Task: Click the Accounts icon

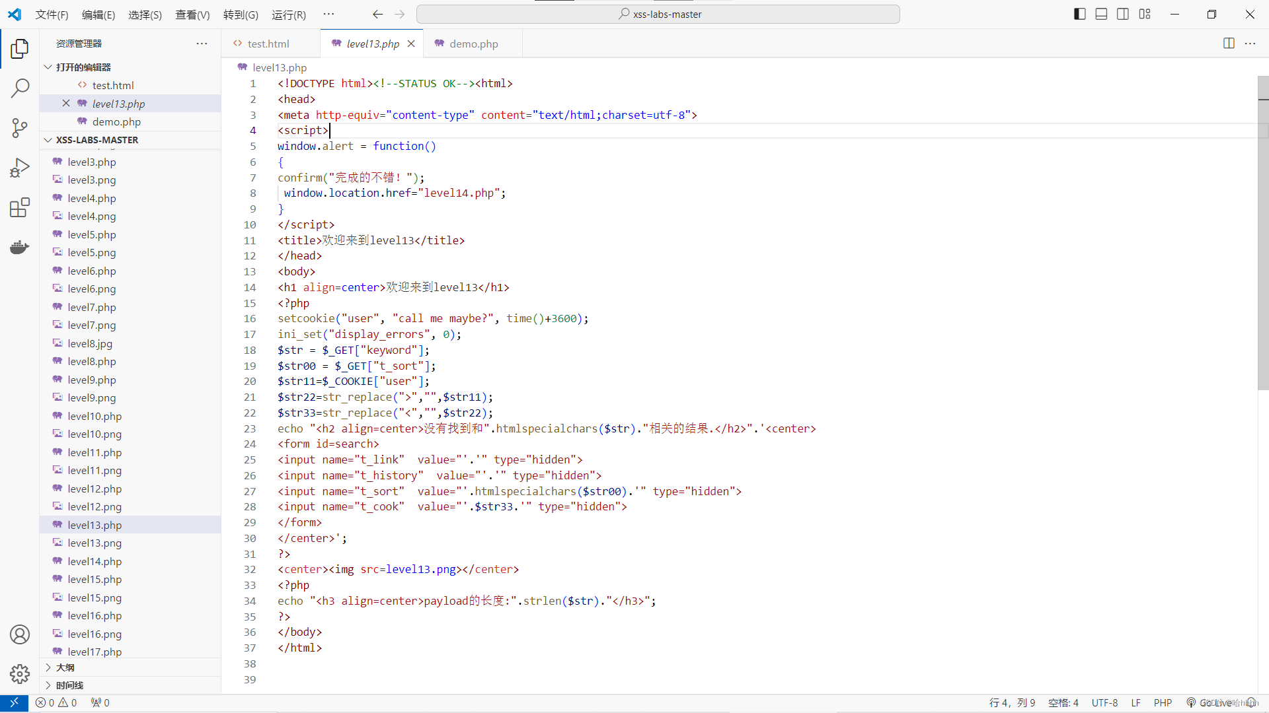Action: pos(20,634)
